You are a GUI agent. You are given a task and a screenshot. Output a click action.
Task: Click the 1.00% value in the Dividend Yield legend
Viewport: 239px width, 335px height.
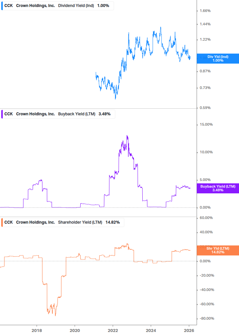(x=103, y=6)
